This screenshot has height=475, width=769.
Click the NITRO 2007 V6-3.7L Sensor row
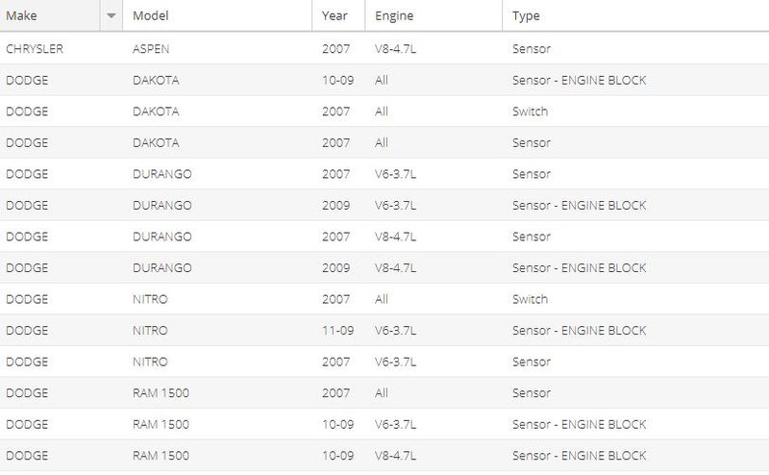[x=384, y=362]
